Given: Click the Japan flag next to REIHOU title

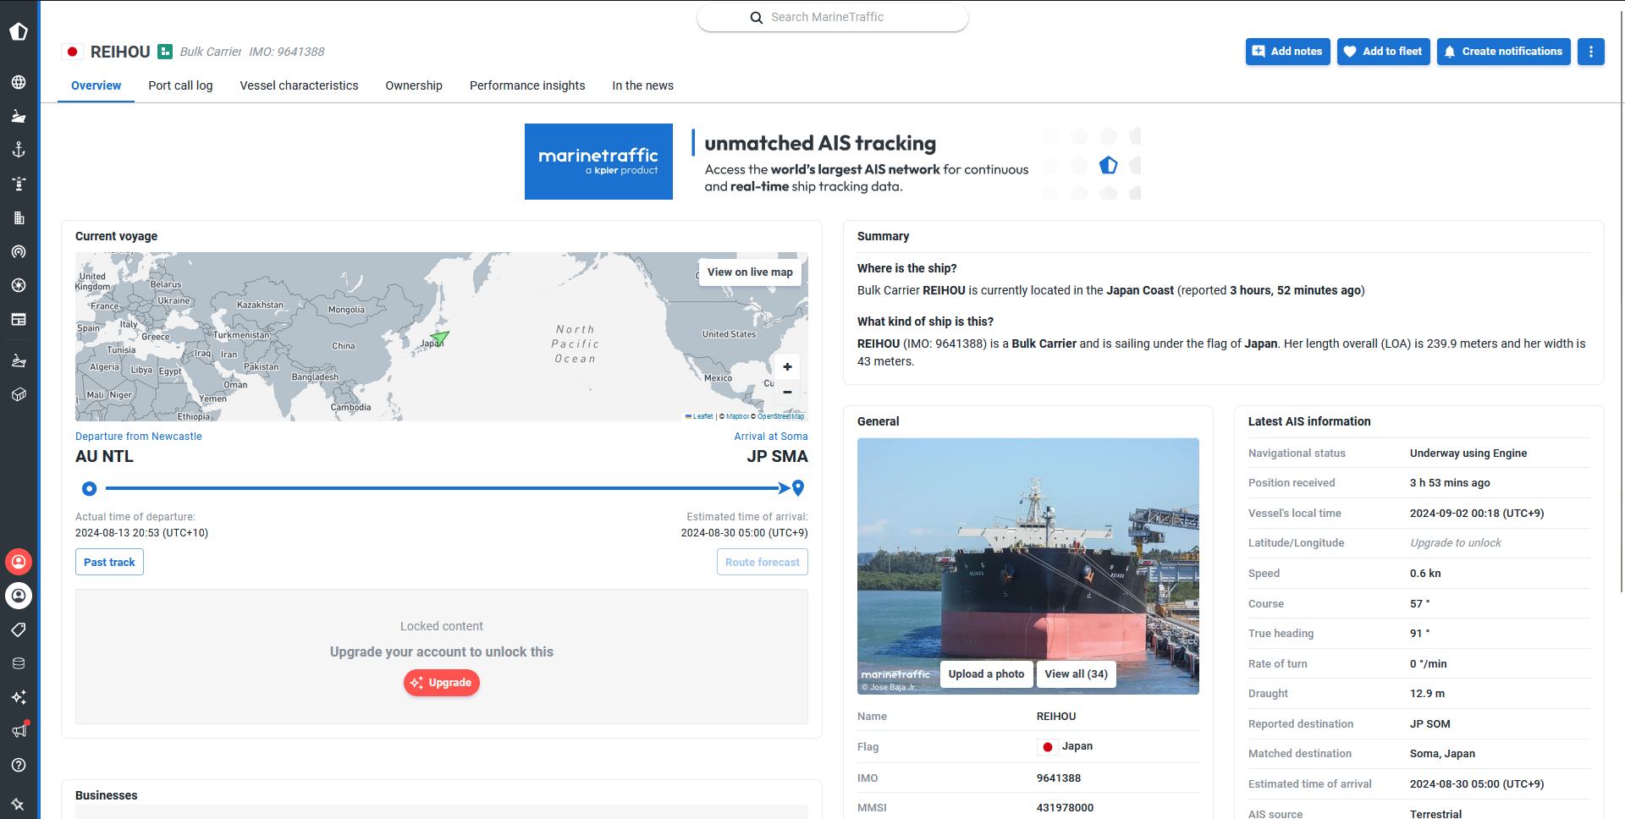Looking at the screenshot, I should [73, 52].
